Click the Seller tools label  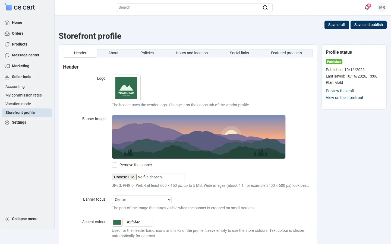21,77
